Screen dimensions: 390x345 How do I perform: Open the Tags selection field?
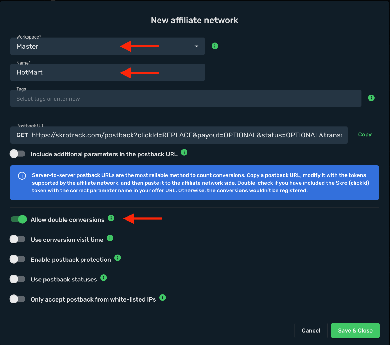point(186,98)
